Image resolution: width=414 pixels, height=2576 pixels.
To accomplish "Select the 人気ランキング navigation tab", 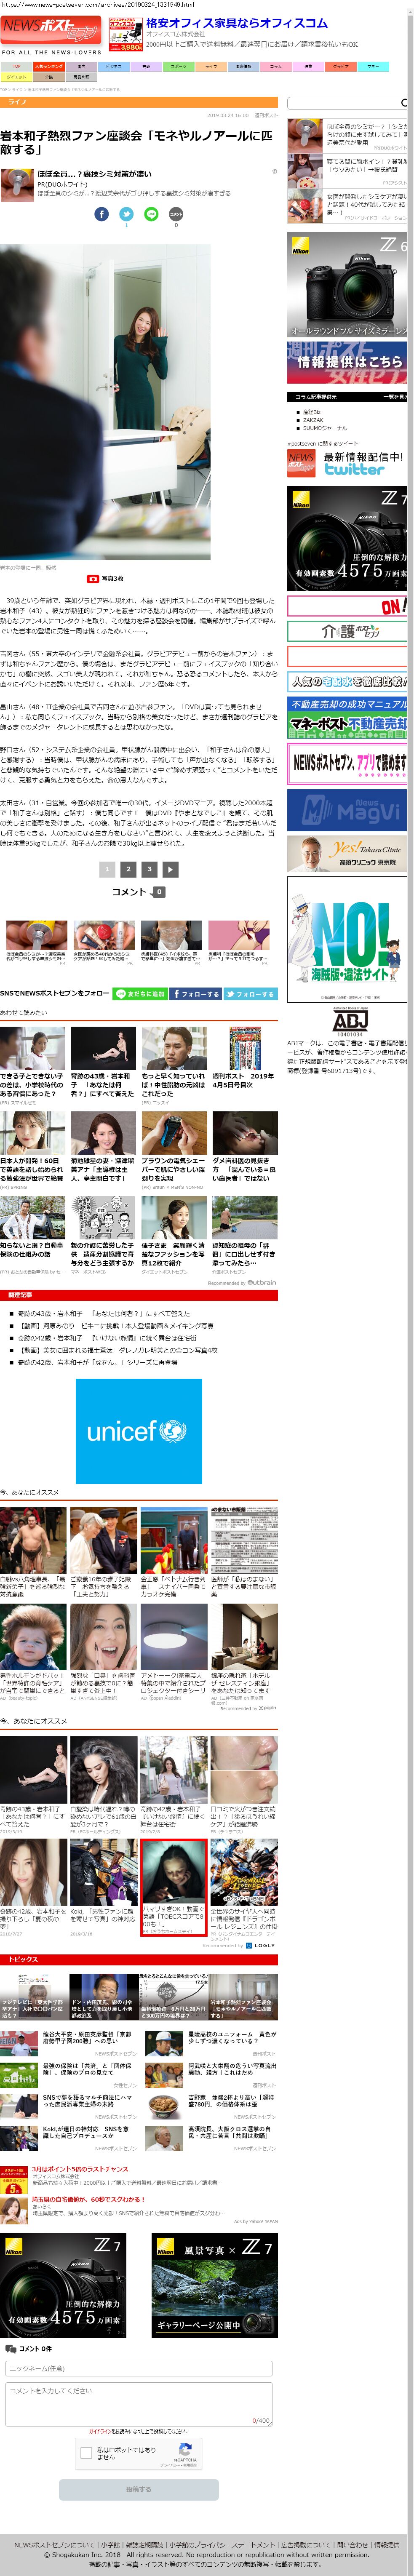I will 49,66.
